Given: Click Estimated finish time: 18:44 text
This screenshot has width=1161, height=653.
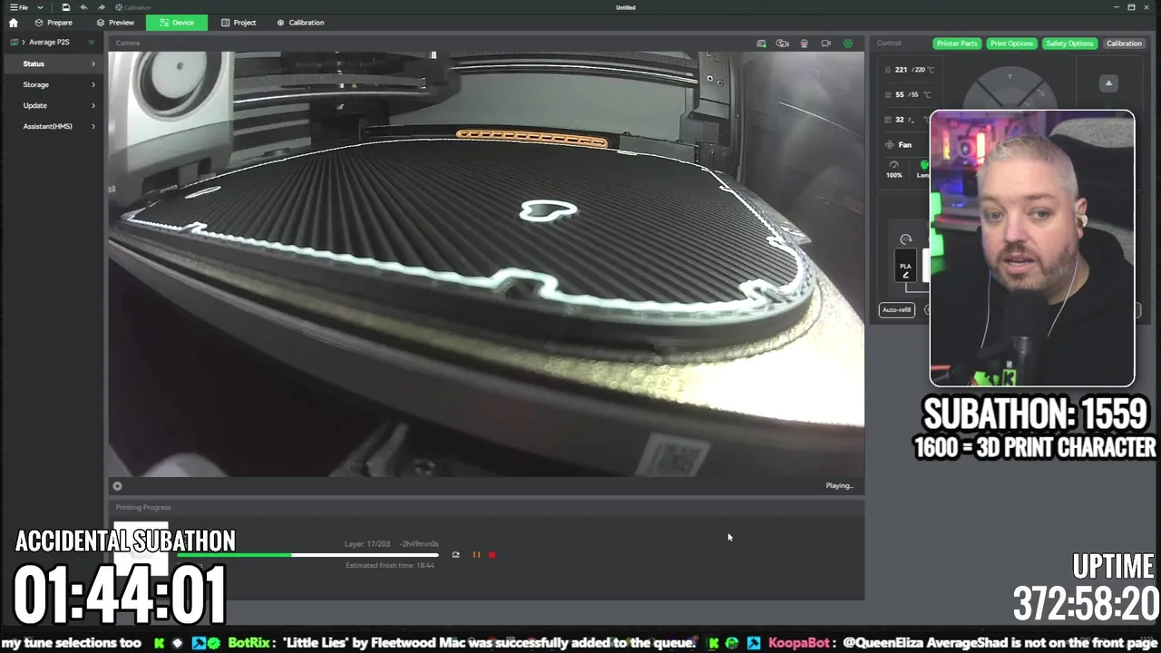Looking at the screenshot, I should coord(390,566).
